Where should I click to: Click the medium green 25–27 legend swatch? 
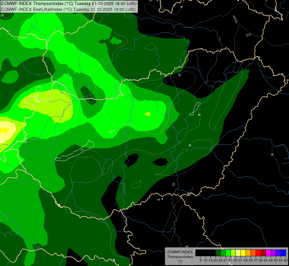[223, 253]
